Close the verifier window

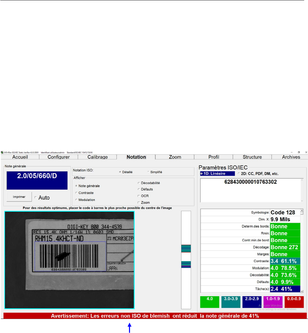point(306,152)
